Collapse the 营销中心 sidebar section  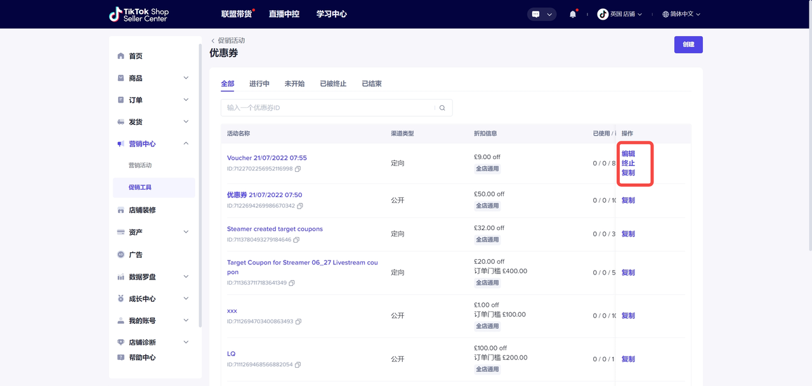(x=186, y=144)
